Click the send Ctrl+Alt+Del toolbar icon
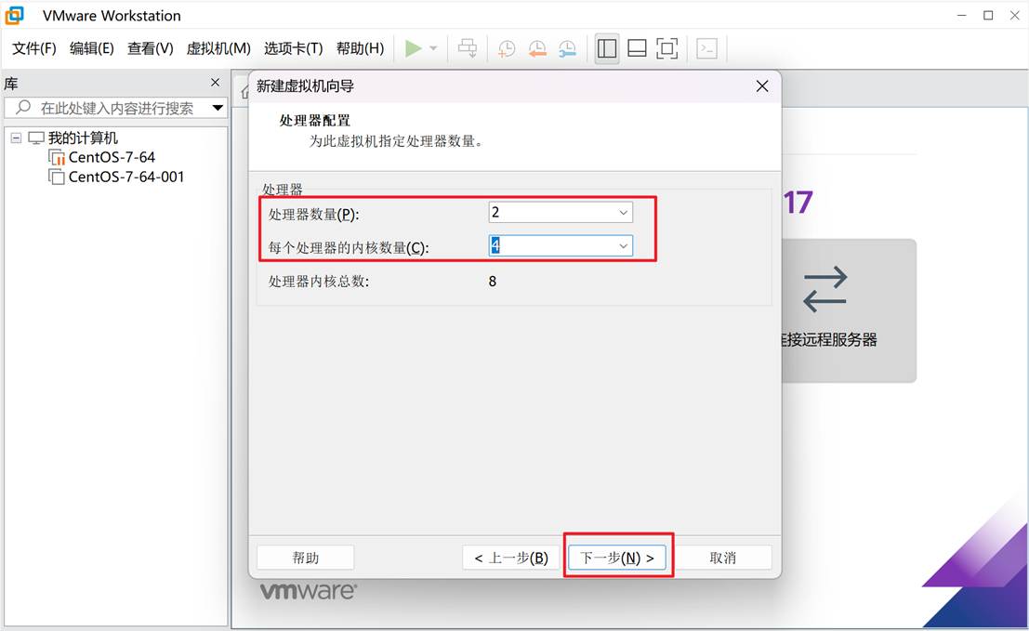Screen dimensions: 1029x631 (x=468, y=48)
